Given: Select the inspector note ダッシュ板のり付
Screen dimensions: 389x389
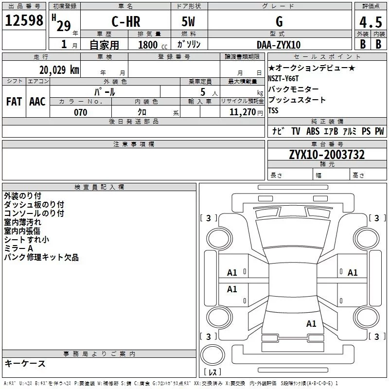Looking at the screenshot, I should (x=34, y=204).
